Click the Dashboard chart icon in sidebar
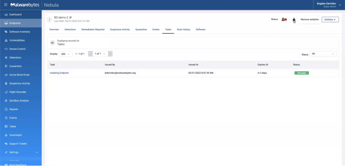 6,15
